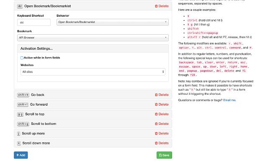The width and height of the screenshot is (268, 167).
Task: Delete the Scroll down more shortcut
Action: tap(162, 143)
